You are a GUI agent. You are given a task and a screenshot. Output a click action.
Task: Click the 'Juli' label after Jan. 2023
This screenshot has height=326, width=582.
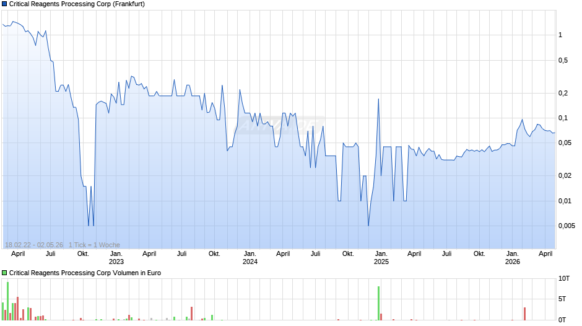182,253
